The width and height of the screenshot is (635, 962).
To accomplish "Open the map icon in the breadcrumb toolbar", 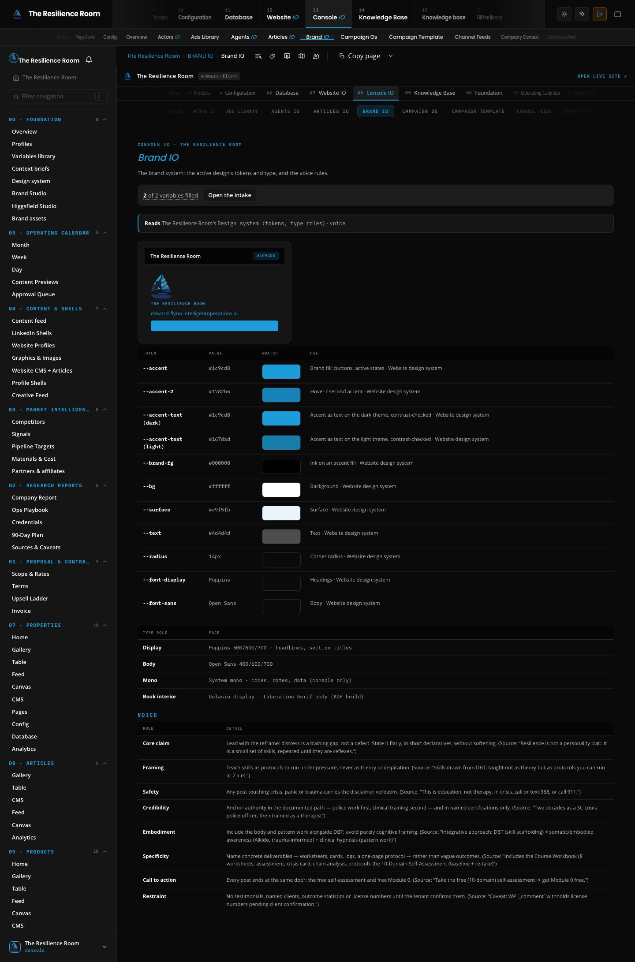I will [302, 56].
